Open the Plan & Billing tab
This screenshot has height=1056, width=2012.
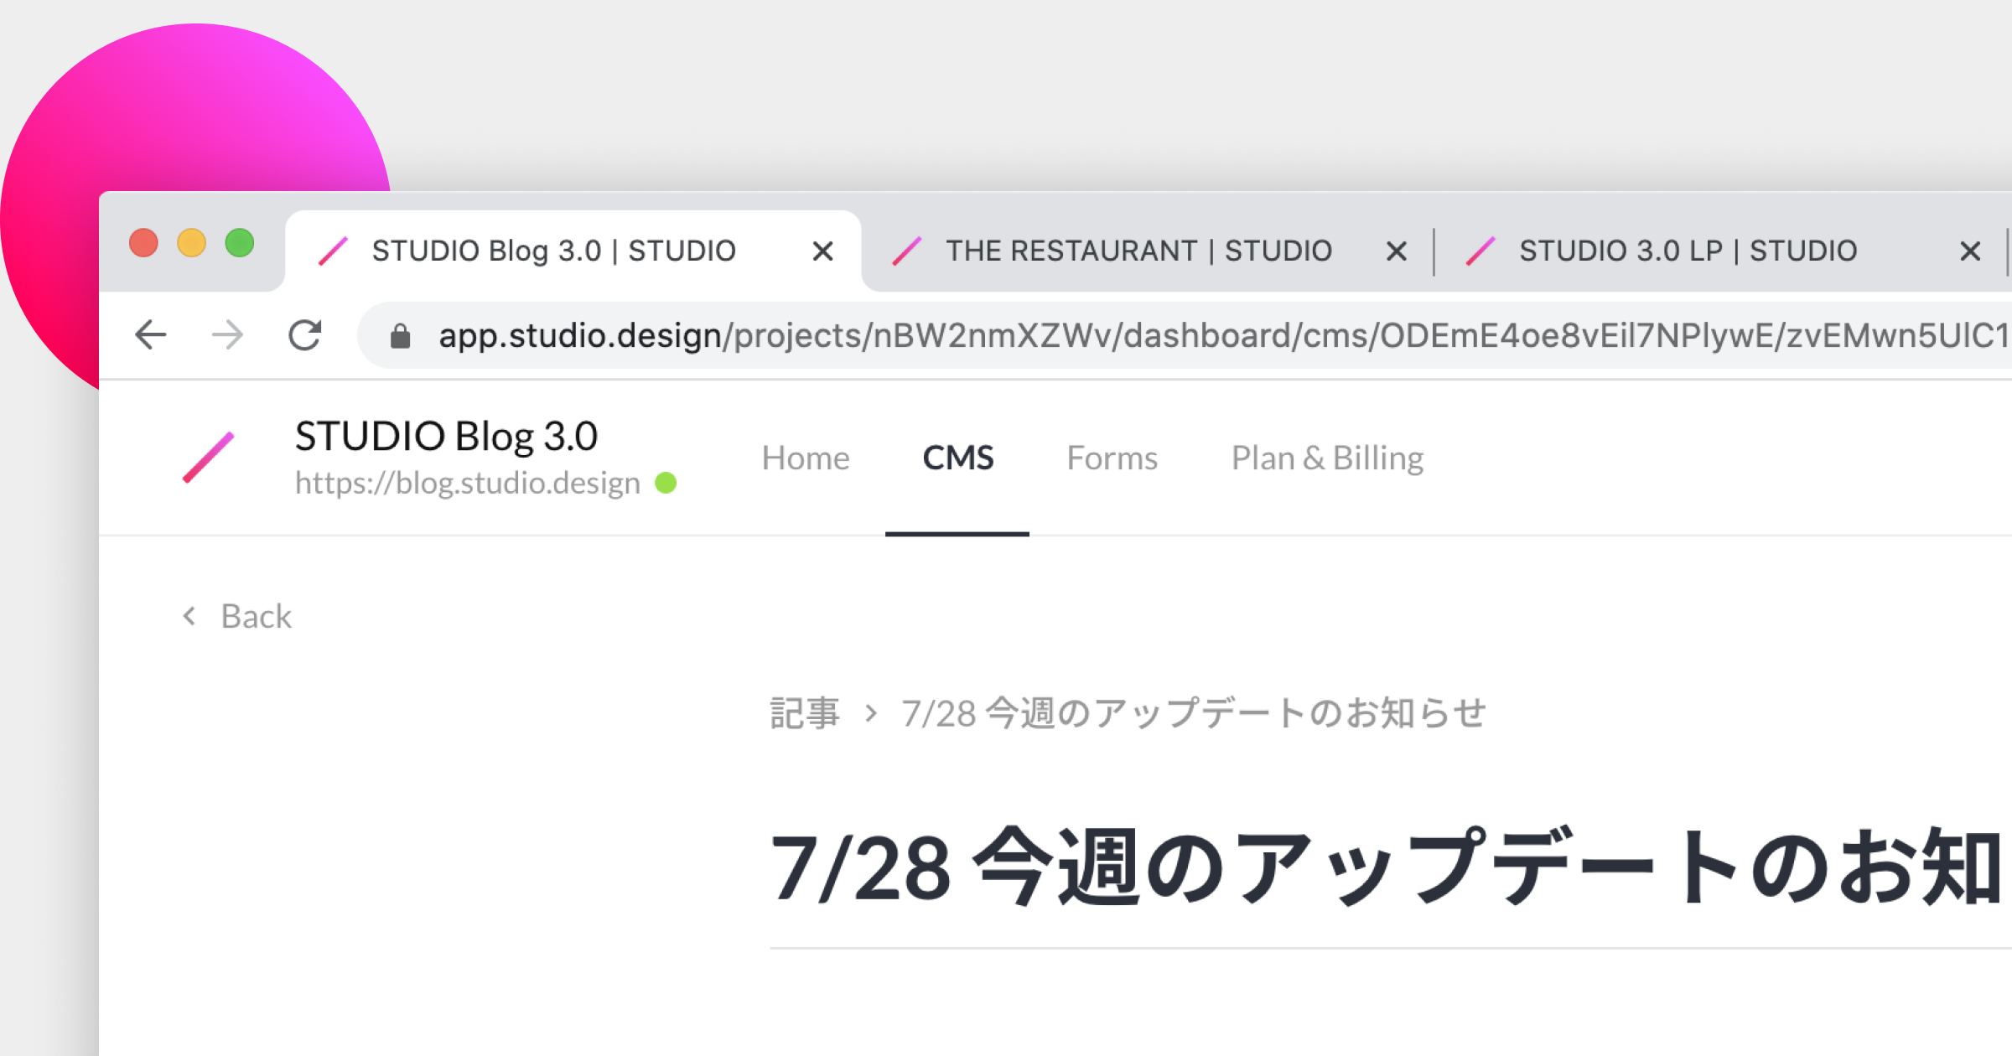click(1327, 458)
